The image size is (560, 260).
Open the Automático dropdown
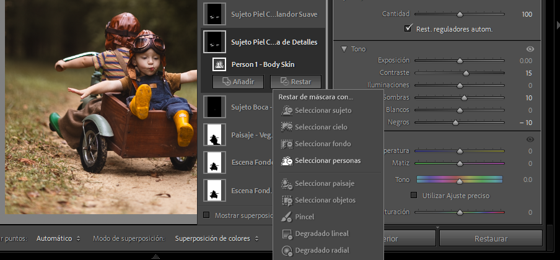point(58,238)
